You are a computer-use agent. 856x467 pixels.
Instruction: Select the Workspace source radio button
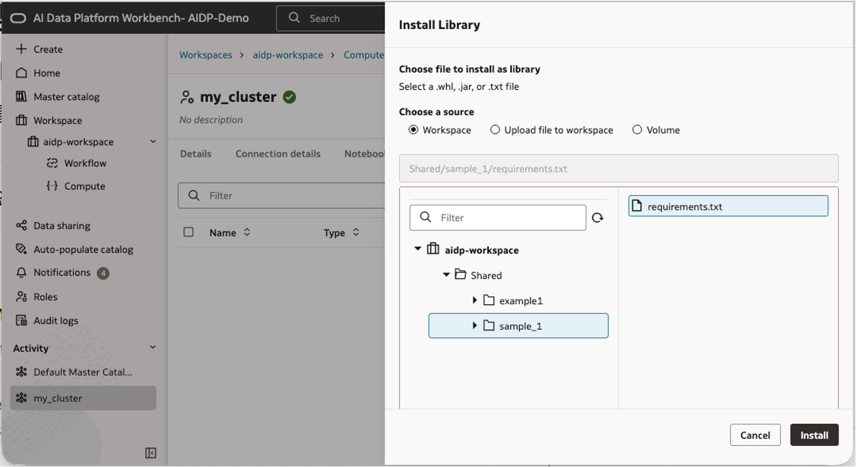click(414, 130)
